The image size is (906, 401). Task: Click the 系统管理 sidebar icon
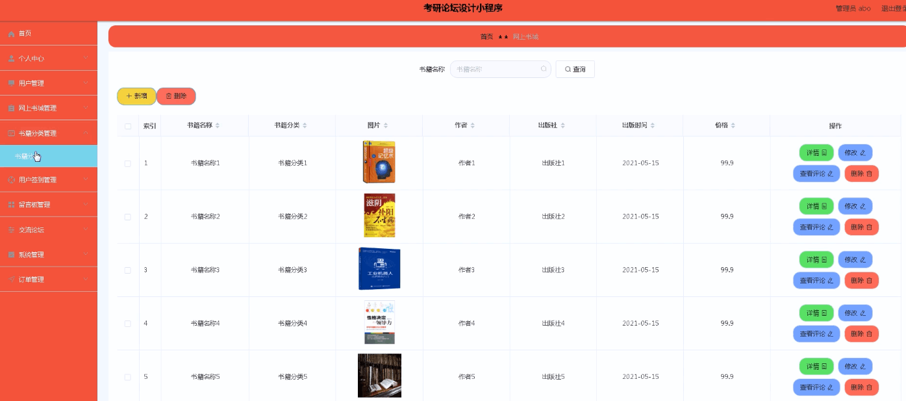point(10,254)
